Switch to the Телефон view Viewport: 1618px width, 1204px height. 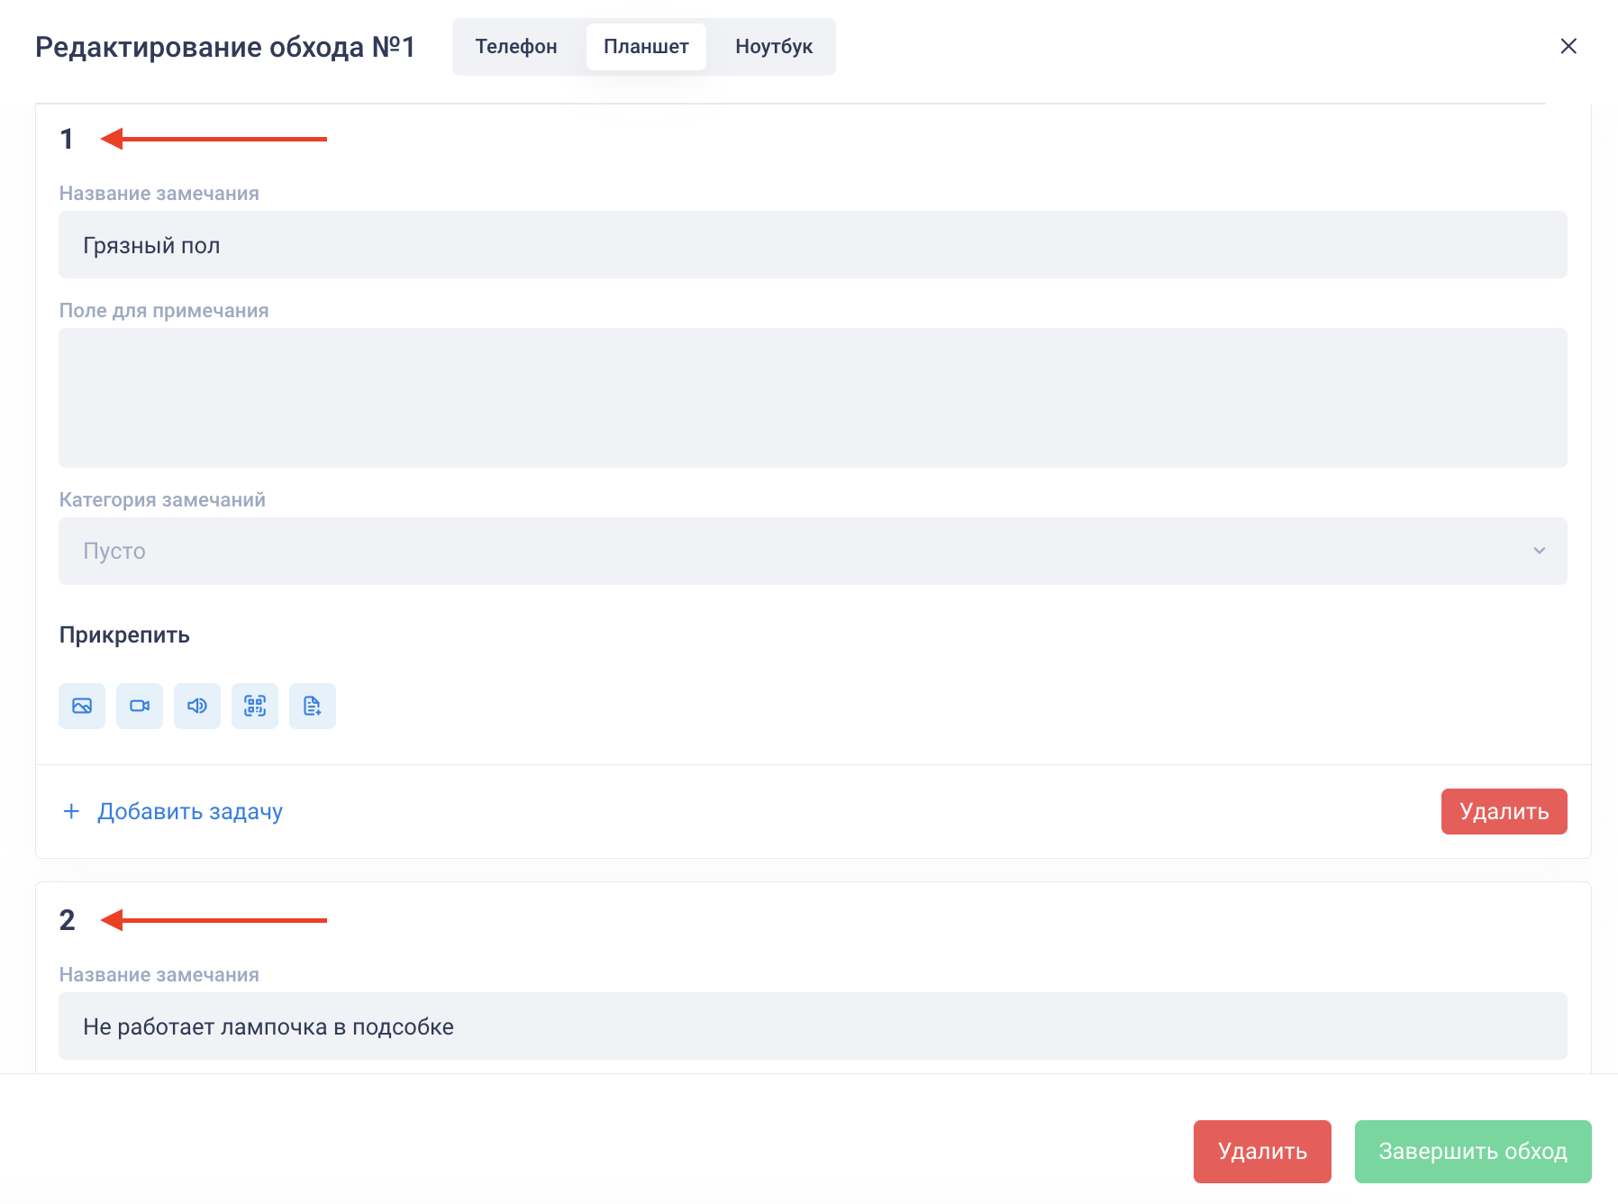[x=516, y=47]
